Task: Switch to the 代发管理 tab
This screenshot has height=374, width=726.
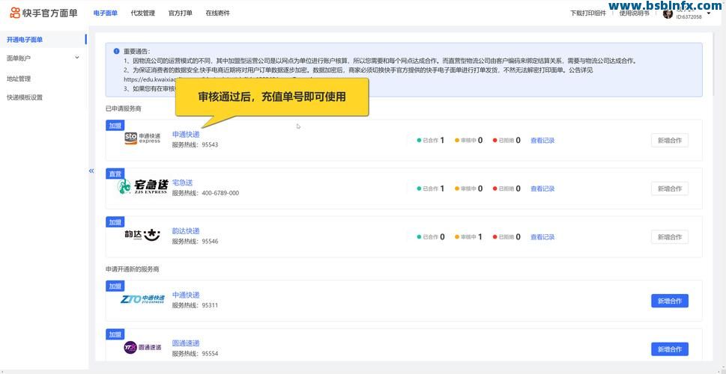Action: pyautogui.click(x=142, y=13)
